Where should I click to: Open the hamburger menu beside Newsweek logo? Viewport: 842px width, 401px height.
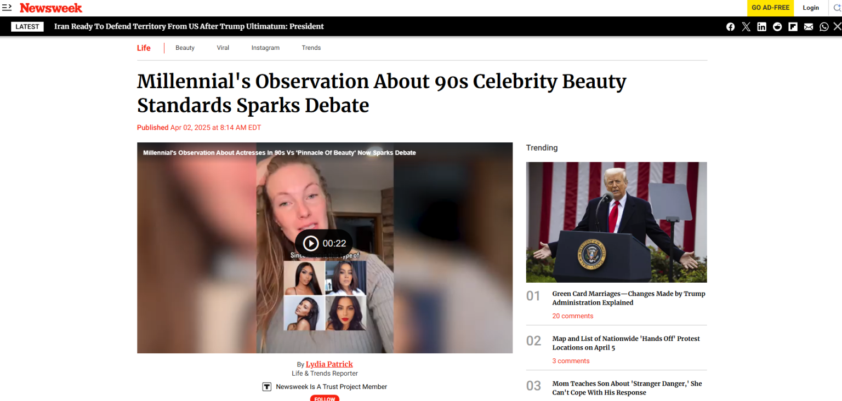pos(7,8)
